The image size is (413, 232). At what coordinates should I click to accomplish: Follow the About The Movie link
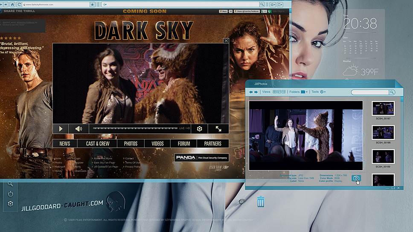pyautogui.click(x=103, y=159)
